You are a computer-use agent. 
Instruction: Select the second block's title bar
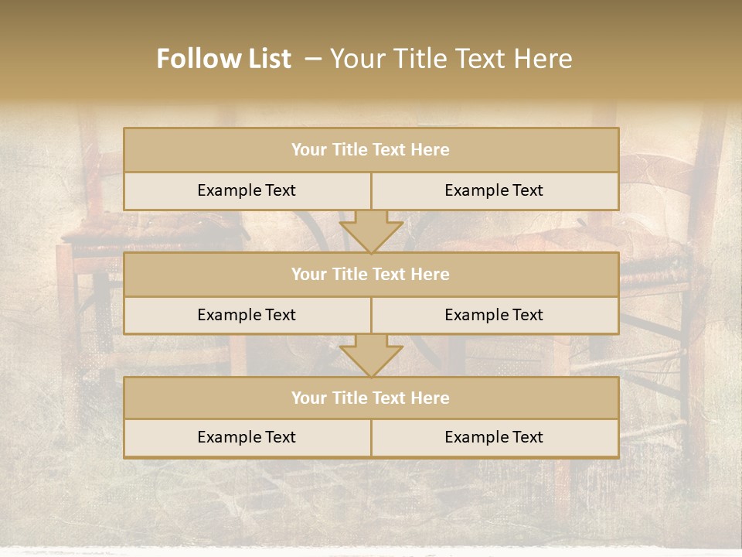[x=372, y=274]
